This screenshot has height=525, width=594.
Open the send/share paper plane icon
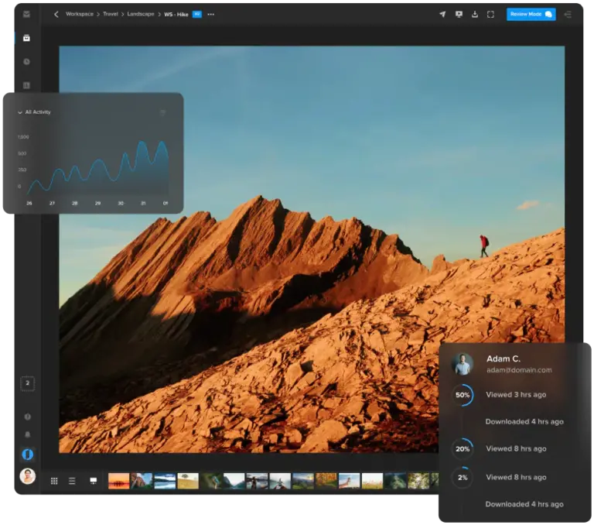point(442,14)
